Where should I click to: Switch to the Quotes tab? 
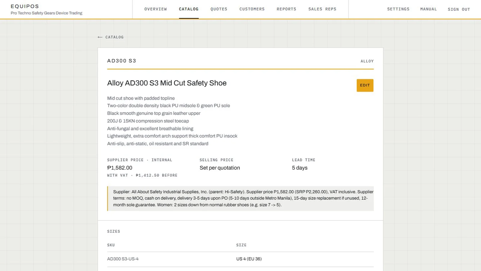coord(219,9)
